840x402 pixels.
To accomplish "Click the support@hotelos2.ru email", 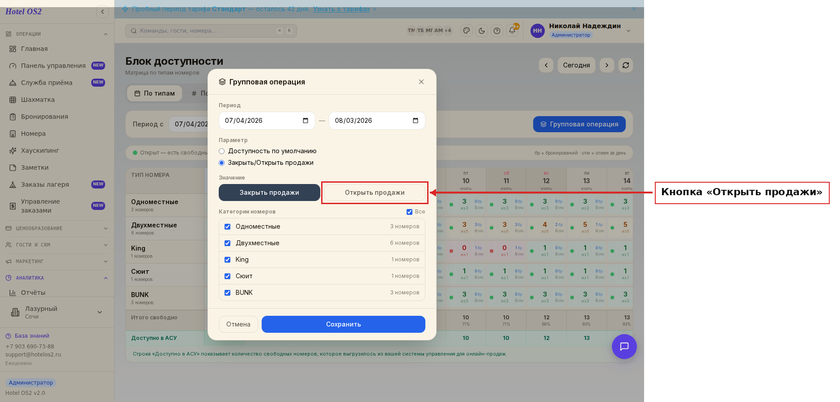I will coord(33,355).
